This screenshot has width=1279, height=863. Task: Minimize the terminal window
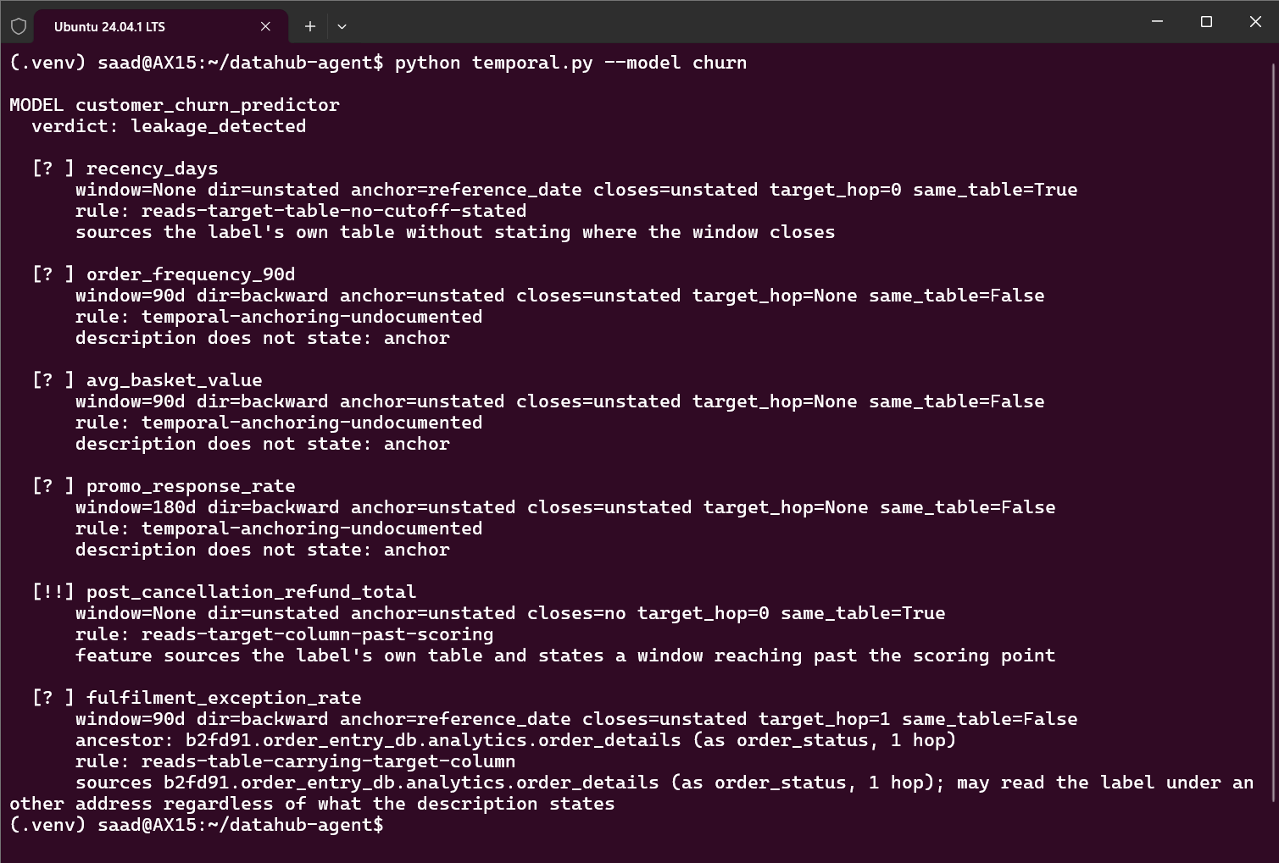point(1157,22)
